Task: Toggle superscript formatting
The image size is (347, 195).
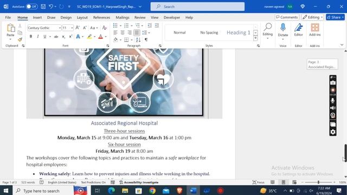Action: point(70,37)
